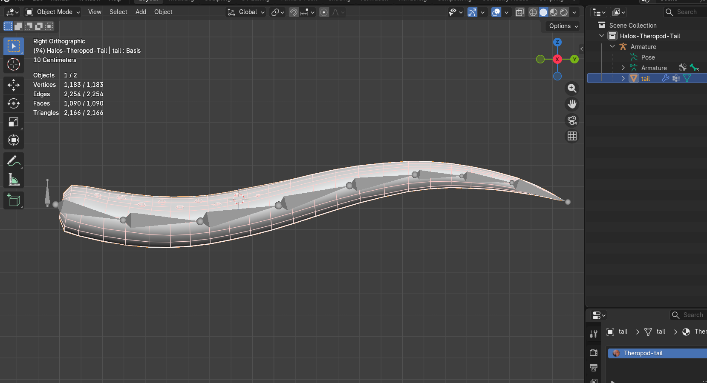Toggle viewport gizmos display
The width and height of the screenshot is (707, 383).
click(x=472, y=12)
